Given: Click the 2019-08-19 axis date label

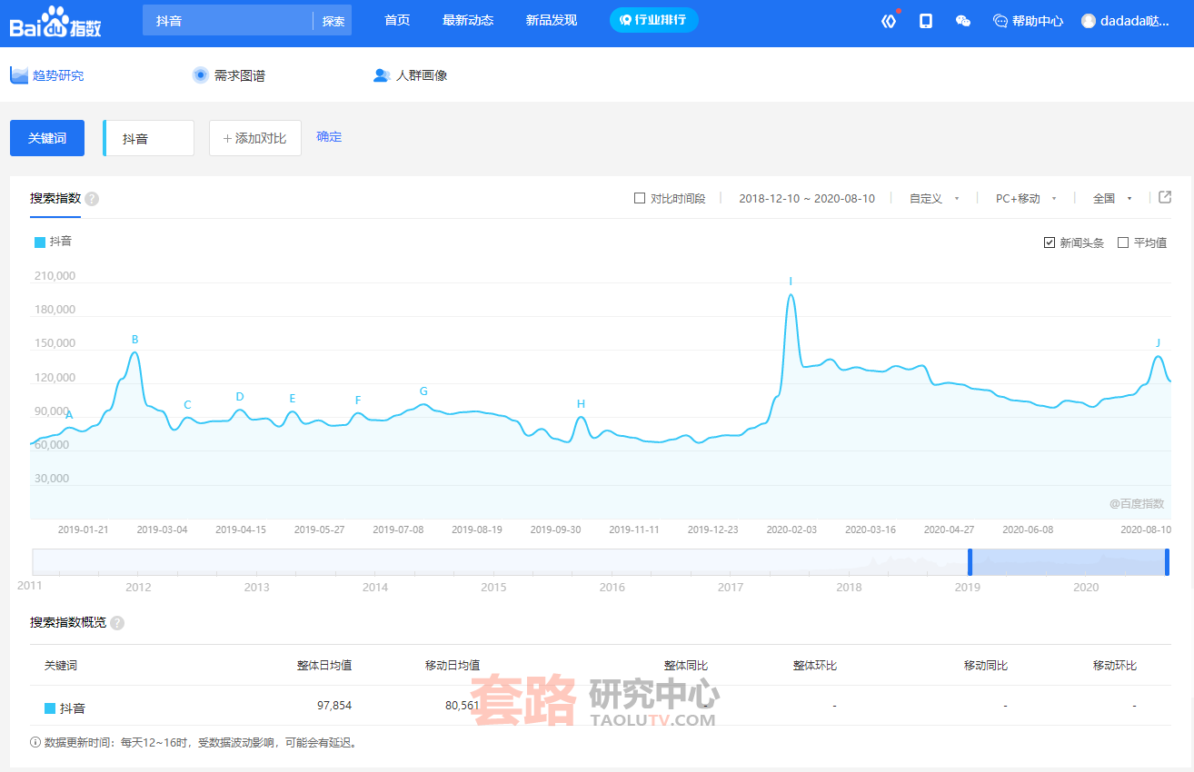Looking at the screenshot, I should click(477, 530).
